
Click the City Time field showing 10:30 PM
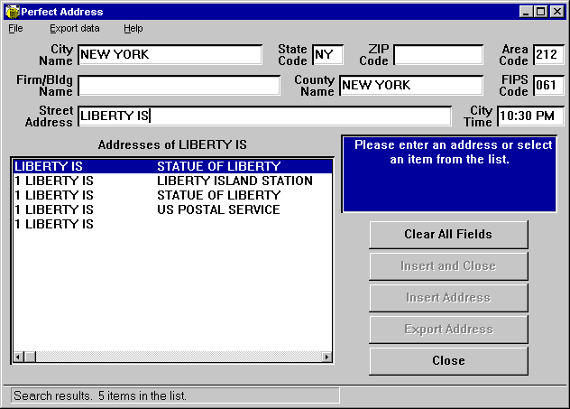(x=530, y=116)
